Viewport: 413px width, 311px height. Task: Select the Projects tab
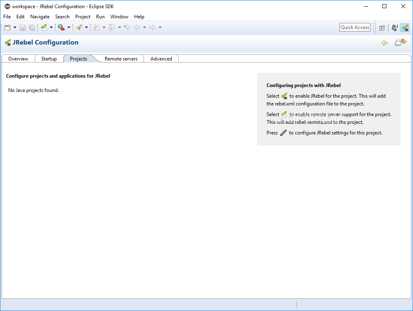pyautogui.click(x=79, y=59)
